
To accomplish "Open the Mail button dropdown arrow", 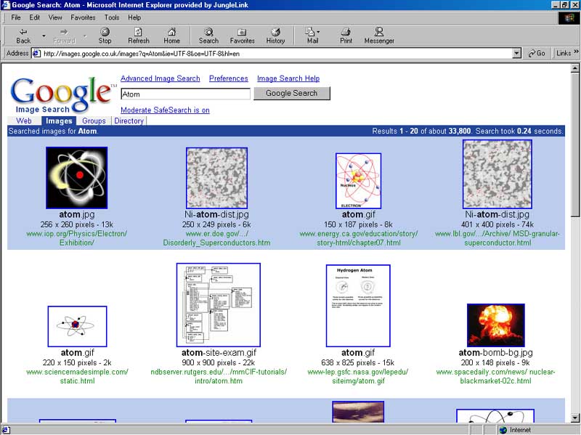I will tap(318, 32).
